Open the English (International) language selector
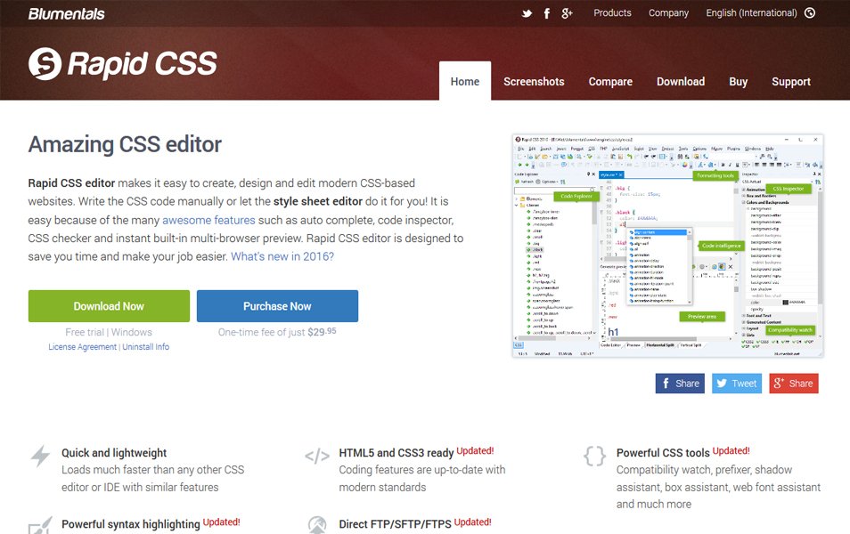The image size is (850, 534). 760,13
